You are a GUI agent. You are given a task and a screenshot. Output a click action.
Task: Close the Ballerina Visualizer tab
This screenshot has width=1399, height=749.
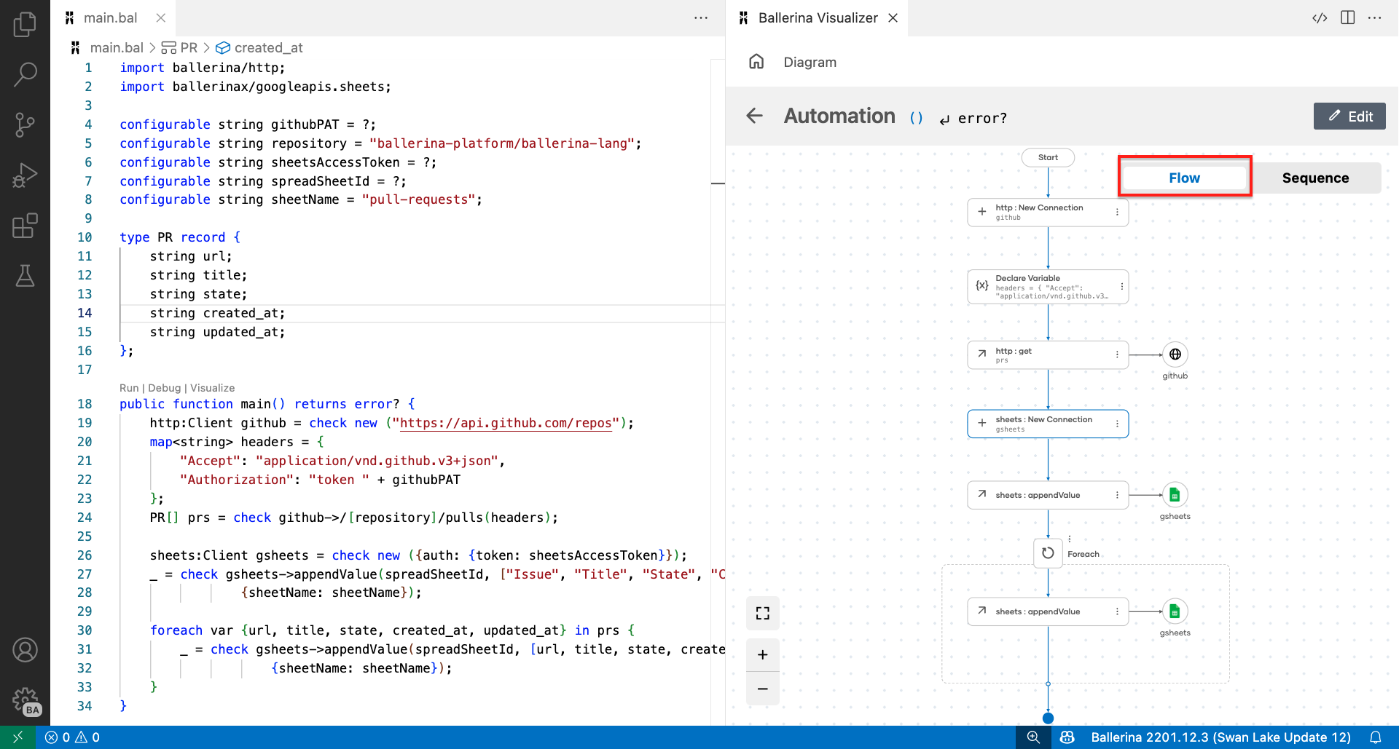[x=893, y=17]
